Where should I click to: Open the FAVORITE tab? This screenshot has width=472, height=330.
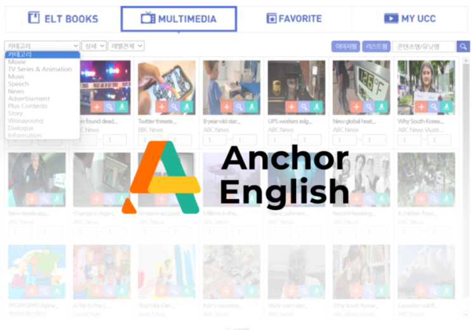294,18
